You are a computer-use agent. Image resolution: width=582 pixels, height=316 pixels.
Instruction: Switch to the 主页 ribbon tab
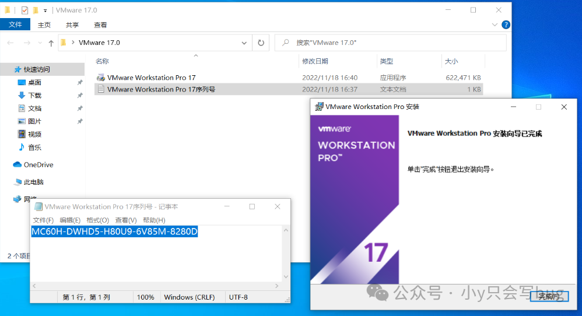tap(44, 25)
